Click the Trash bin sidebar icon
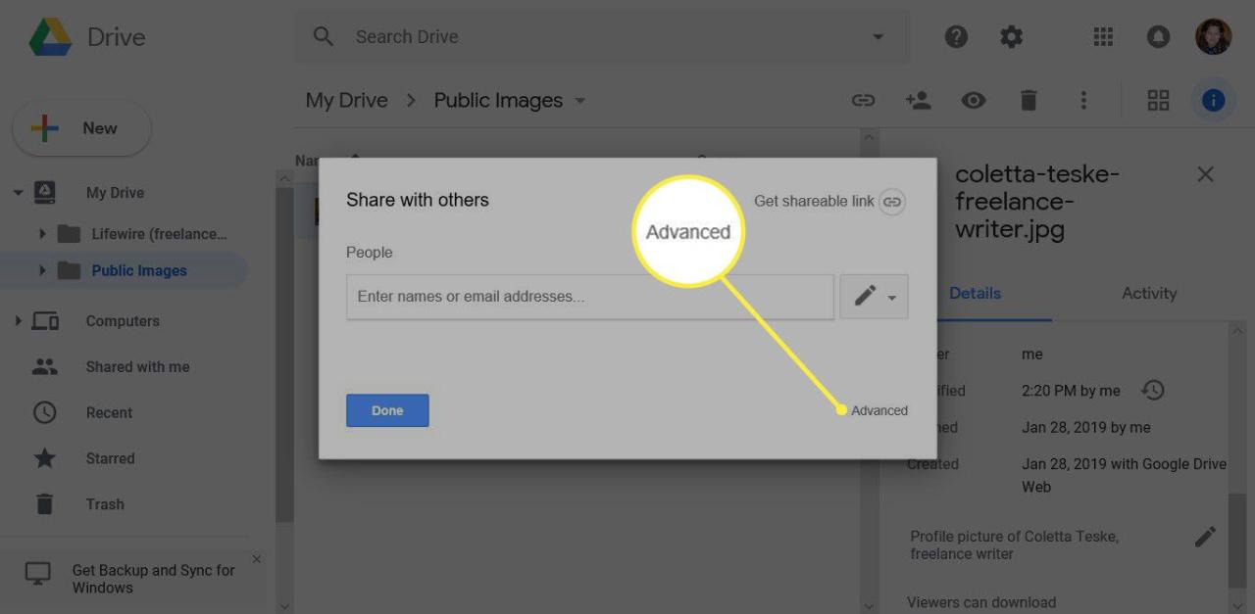 [45, 504]
